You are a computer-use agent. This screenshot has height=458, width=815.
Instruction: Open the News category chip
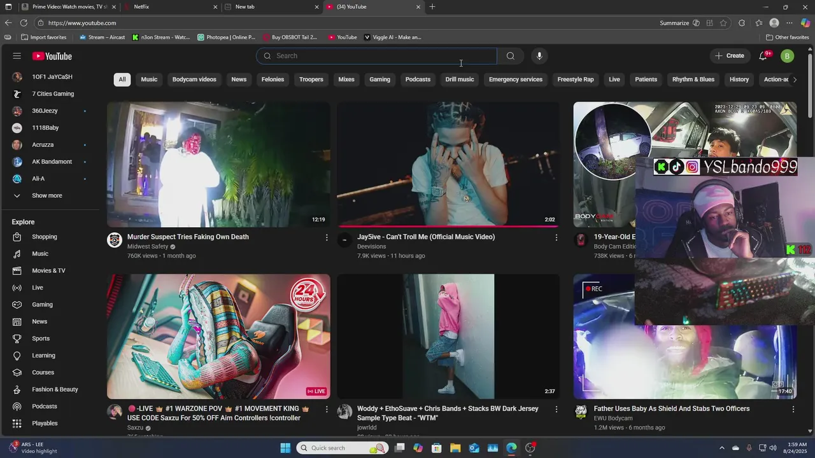click(239, 80)
